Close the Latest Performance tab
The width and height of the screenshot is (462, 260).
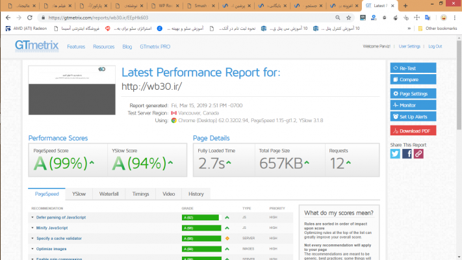[392, 6]
